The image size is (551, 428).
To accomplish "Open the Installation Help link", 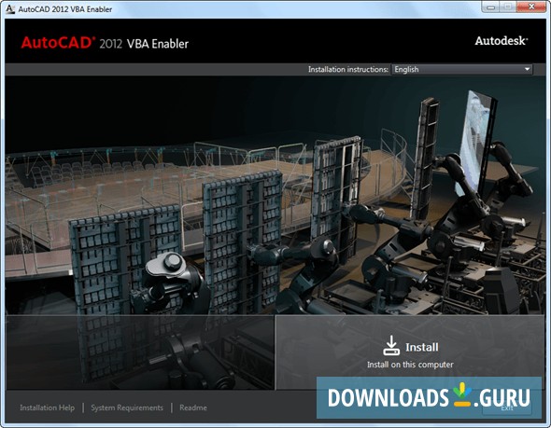I will (47, 407).
